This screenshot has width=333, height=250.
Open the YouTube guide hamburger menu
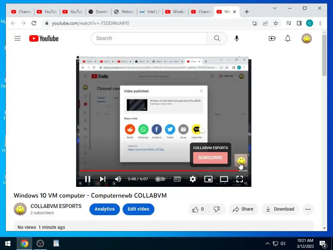18,38
